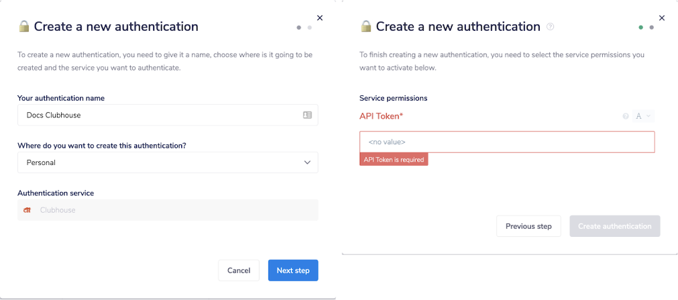The image size is (678, 300).
Task: Click the help icon beside the Service permissions dialog title
Action: [x=550, y=27]
